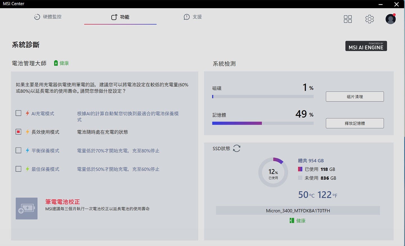Image resolution: width=405 pixels, height=246 pixels.
Task: Click the user profile avatar
Action: click(x=390, y=19)
